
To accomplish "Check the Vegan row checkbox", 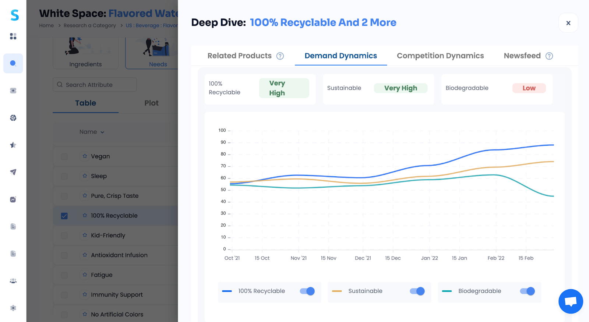I will pos(64,156).
